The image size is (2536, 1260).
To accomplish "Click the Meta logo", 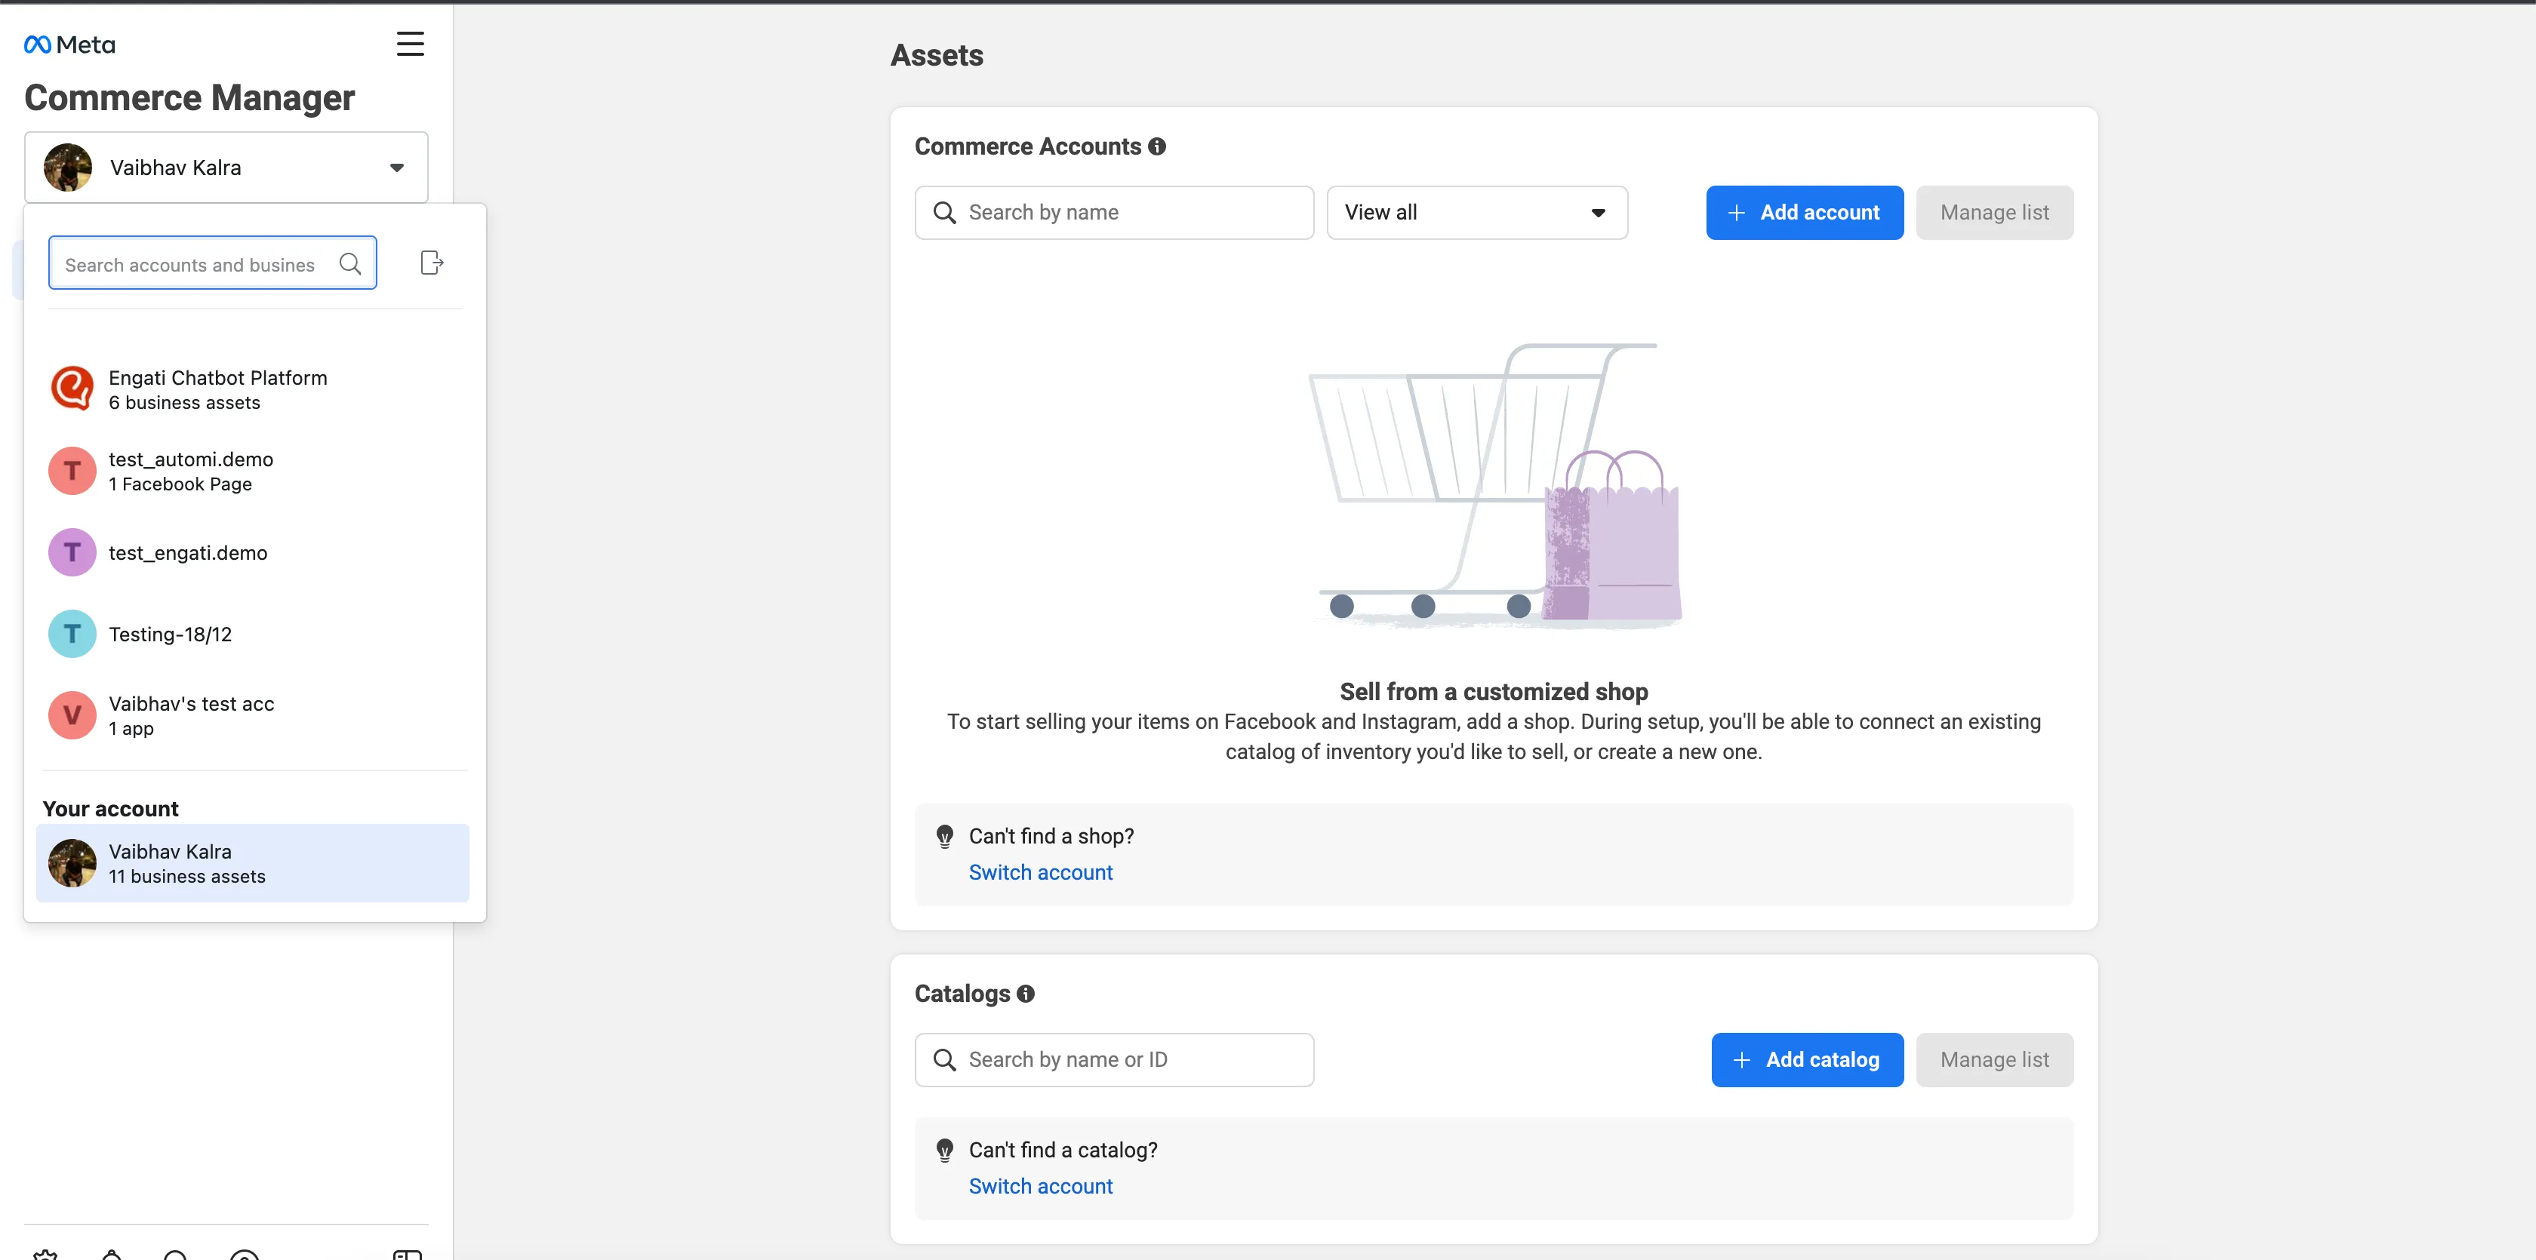I will tap(69, 45).
